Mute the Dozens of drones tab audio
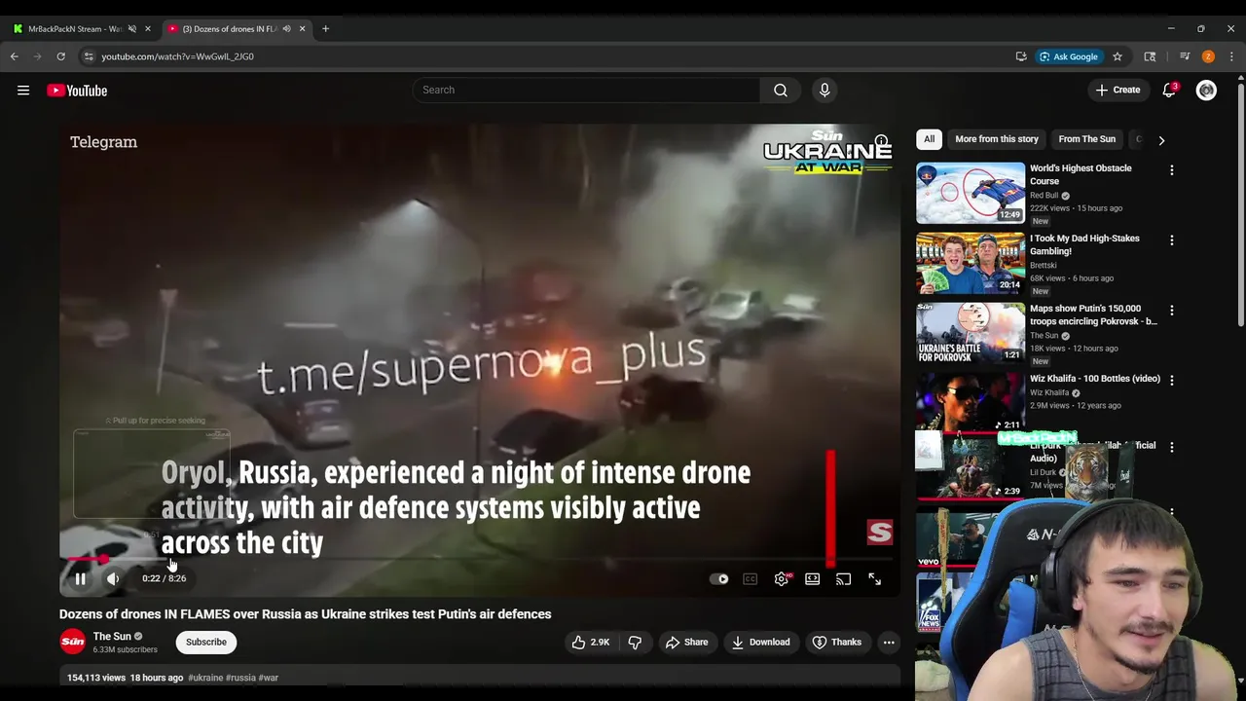This screenshot has width=1246, height=701. click(286, 29)
